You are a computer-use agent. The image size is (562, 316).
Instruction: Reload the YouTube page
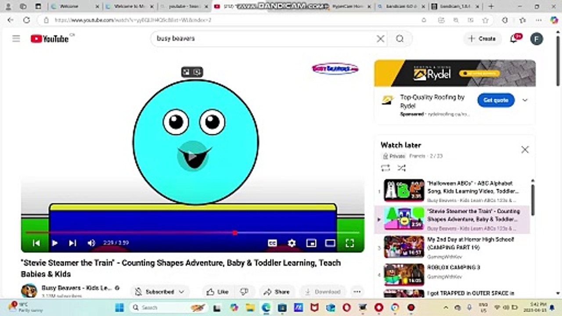(x=26, y=20)
